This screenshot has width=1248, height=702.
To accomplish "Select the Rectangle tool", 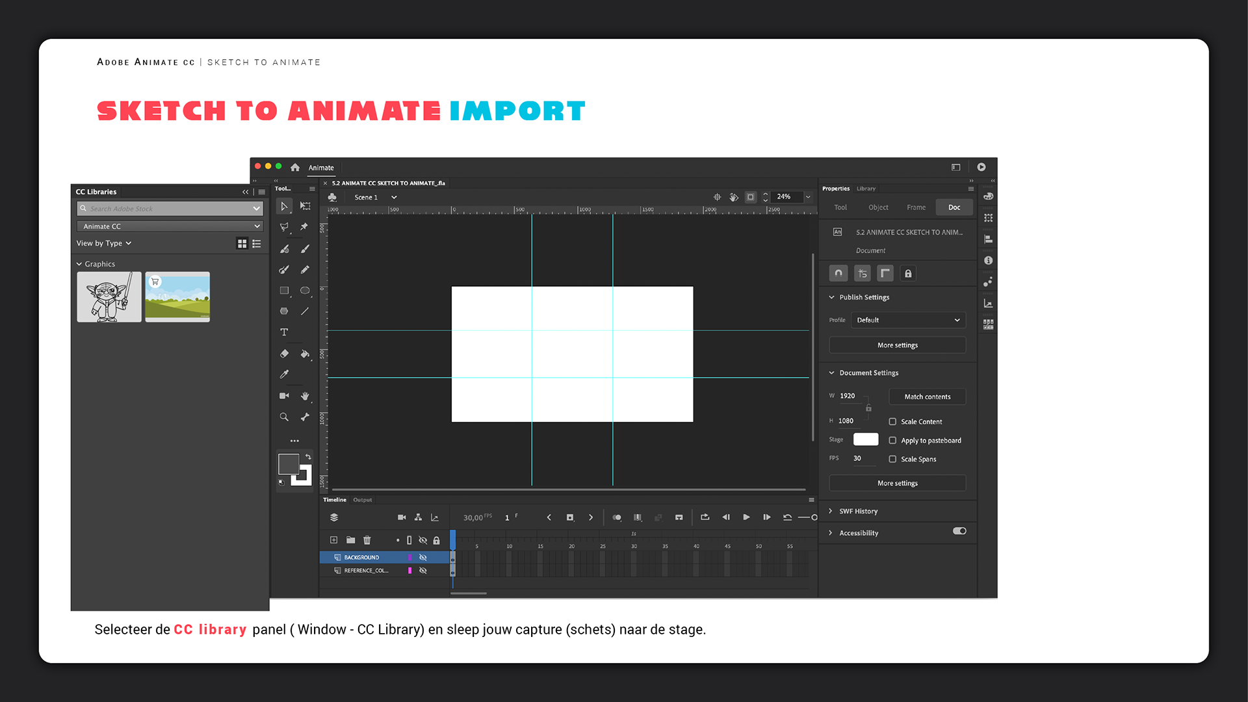I will tap(284, 291).
